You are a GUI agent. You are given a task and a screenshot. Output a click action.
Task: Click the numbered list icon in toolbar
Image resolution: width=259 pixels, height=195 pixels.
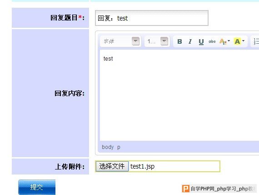coord(256,41)
